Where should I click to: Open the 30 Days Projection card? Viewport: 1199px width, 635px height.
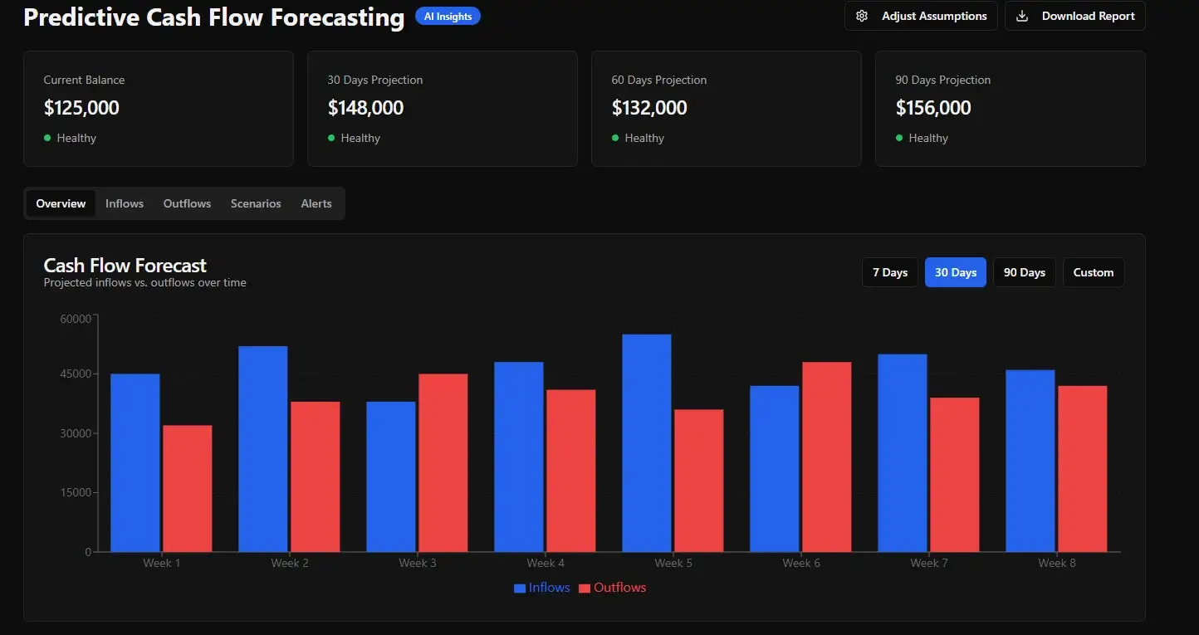[442, 108]
